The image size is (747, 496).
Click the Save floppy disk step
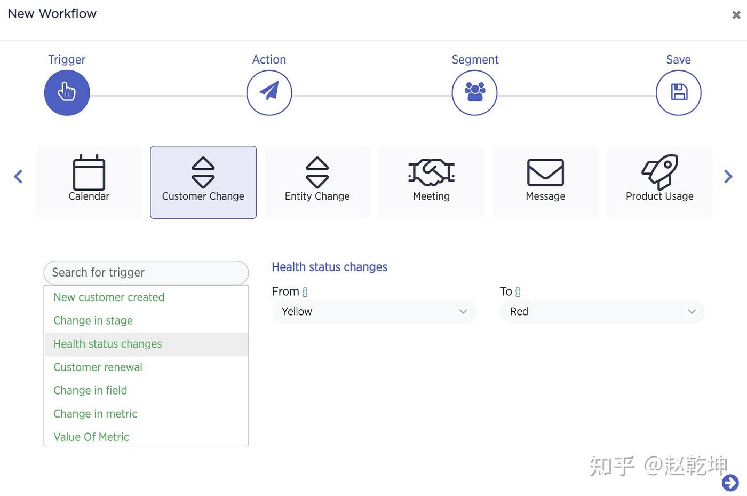678,93
